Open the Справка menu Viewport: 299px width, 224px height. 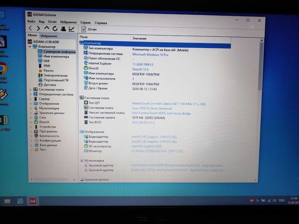coord(101,23)
